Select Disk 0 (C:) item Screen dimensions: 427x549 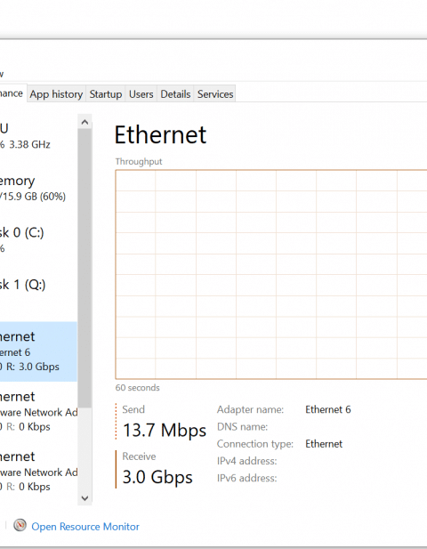38,240
